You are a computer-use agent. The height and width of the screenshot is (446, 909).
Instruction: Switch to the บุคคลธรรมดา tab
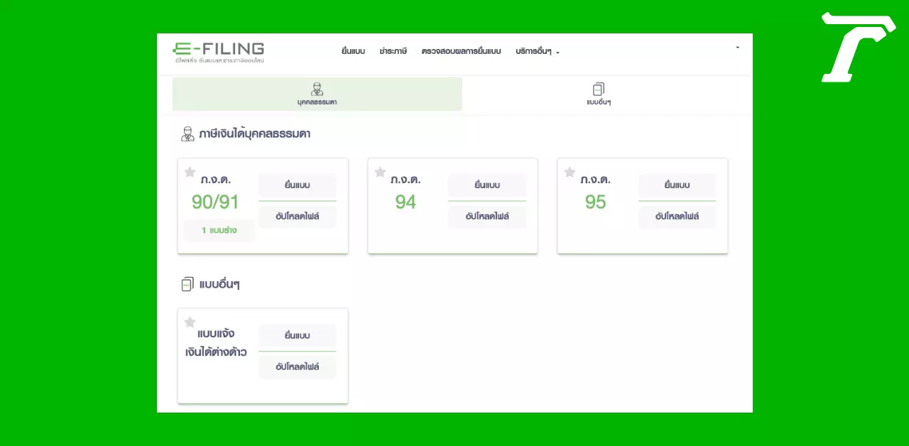tap(317, 94)
